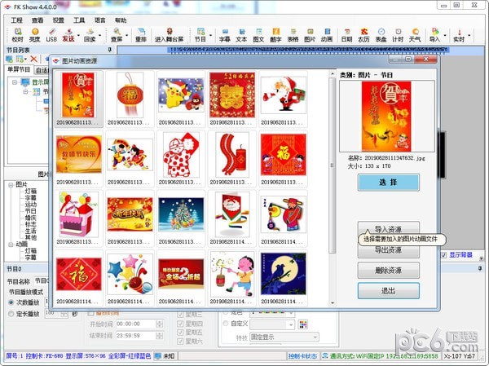Open the 实时 dropdown arrow
Image resolution: width=489 pixels, height=366 pixels.
[x=469, y=35]
